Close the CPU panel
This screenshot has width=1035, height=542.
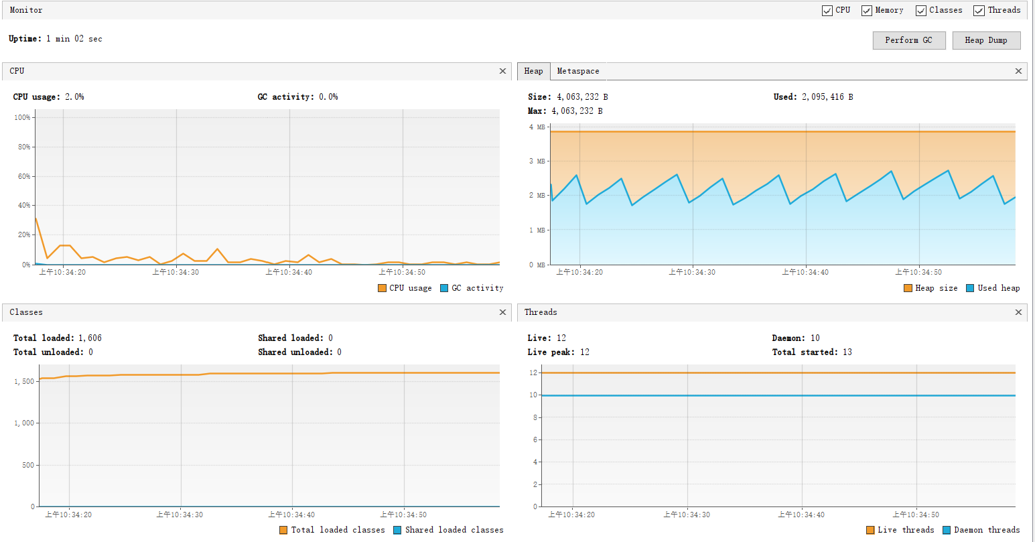pyautogui.click(x=503, y=71)
